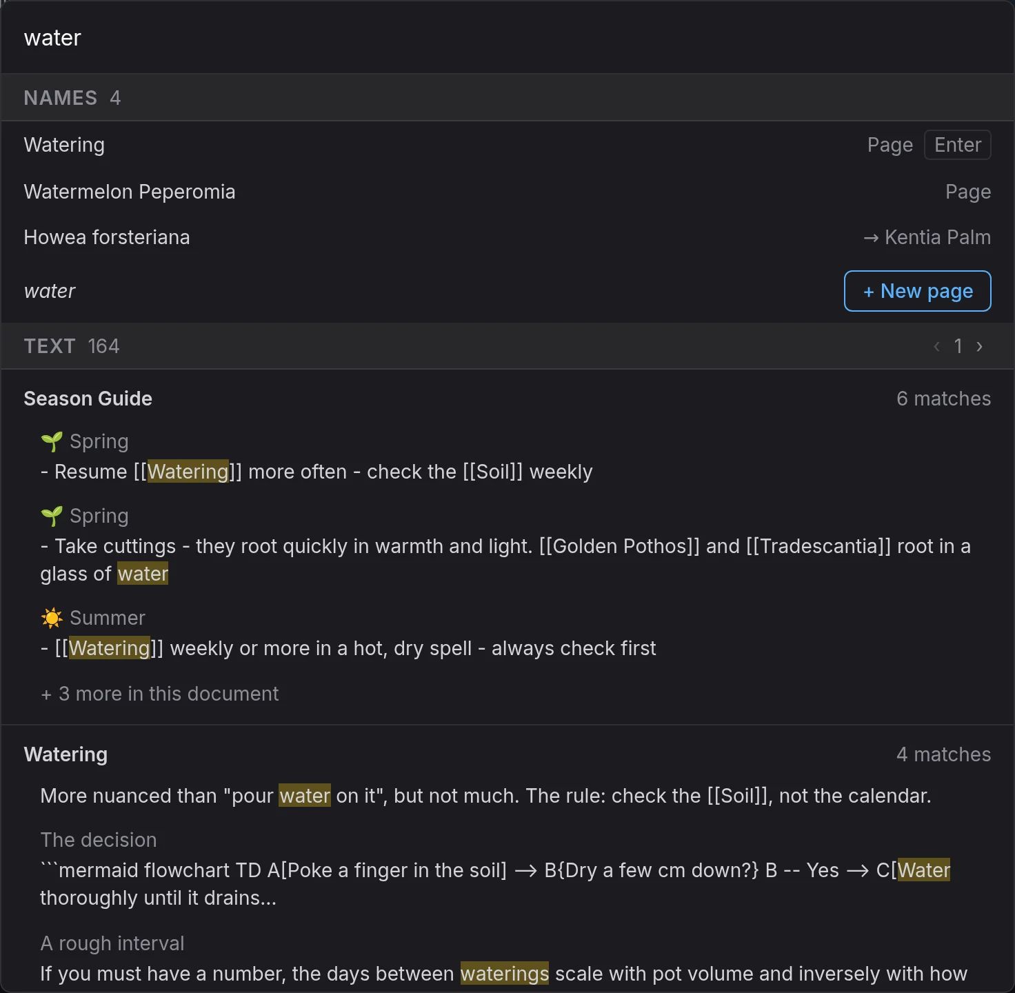This screenshot has height=993, width=1015.
Task: Click the "A rough interval" heading
Action: 112,943
